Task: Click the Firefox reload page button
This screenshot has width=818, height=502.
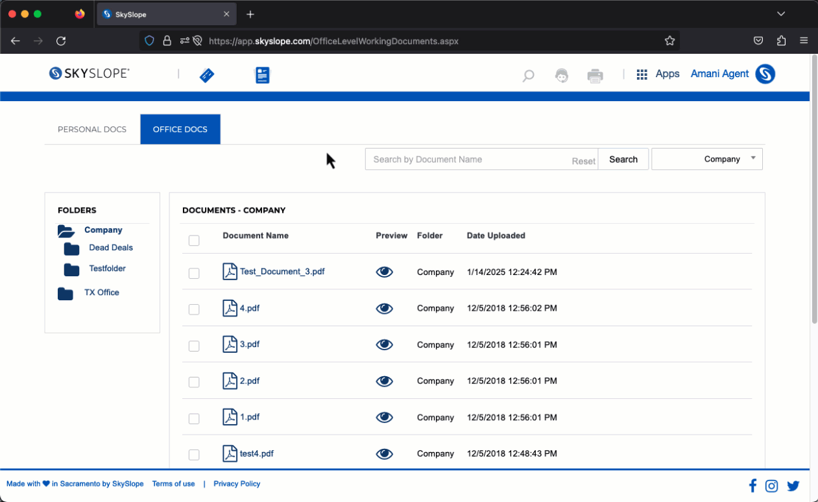Action: (x=61, y=41)
